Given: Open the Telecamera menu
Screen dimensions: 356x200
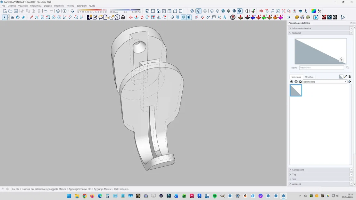Looking at the screenshot, I should point(36,6).
